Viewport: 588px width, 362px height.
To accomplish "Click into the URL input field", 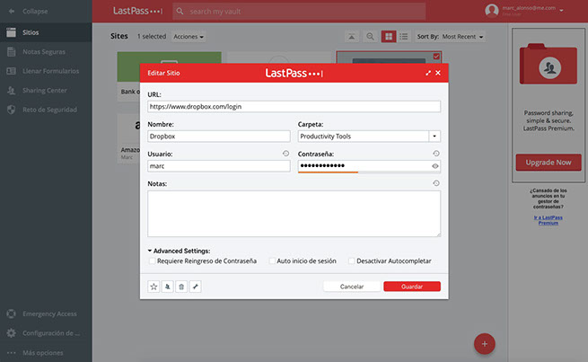I will pyautogui.click(x=294, y=106).
